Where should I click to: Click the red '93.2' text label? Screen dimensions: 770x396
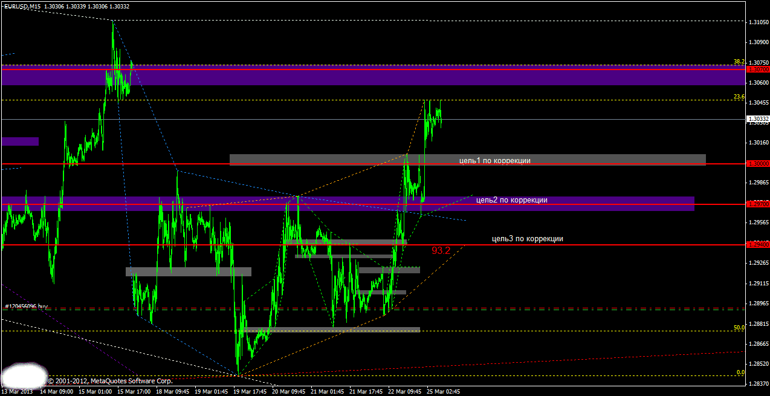pos(441,250)
